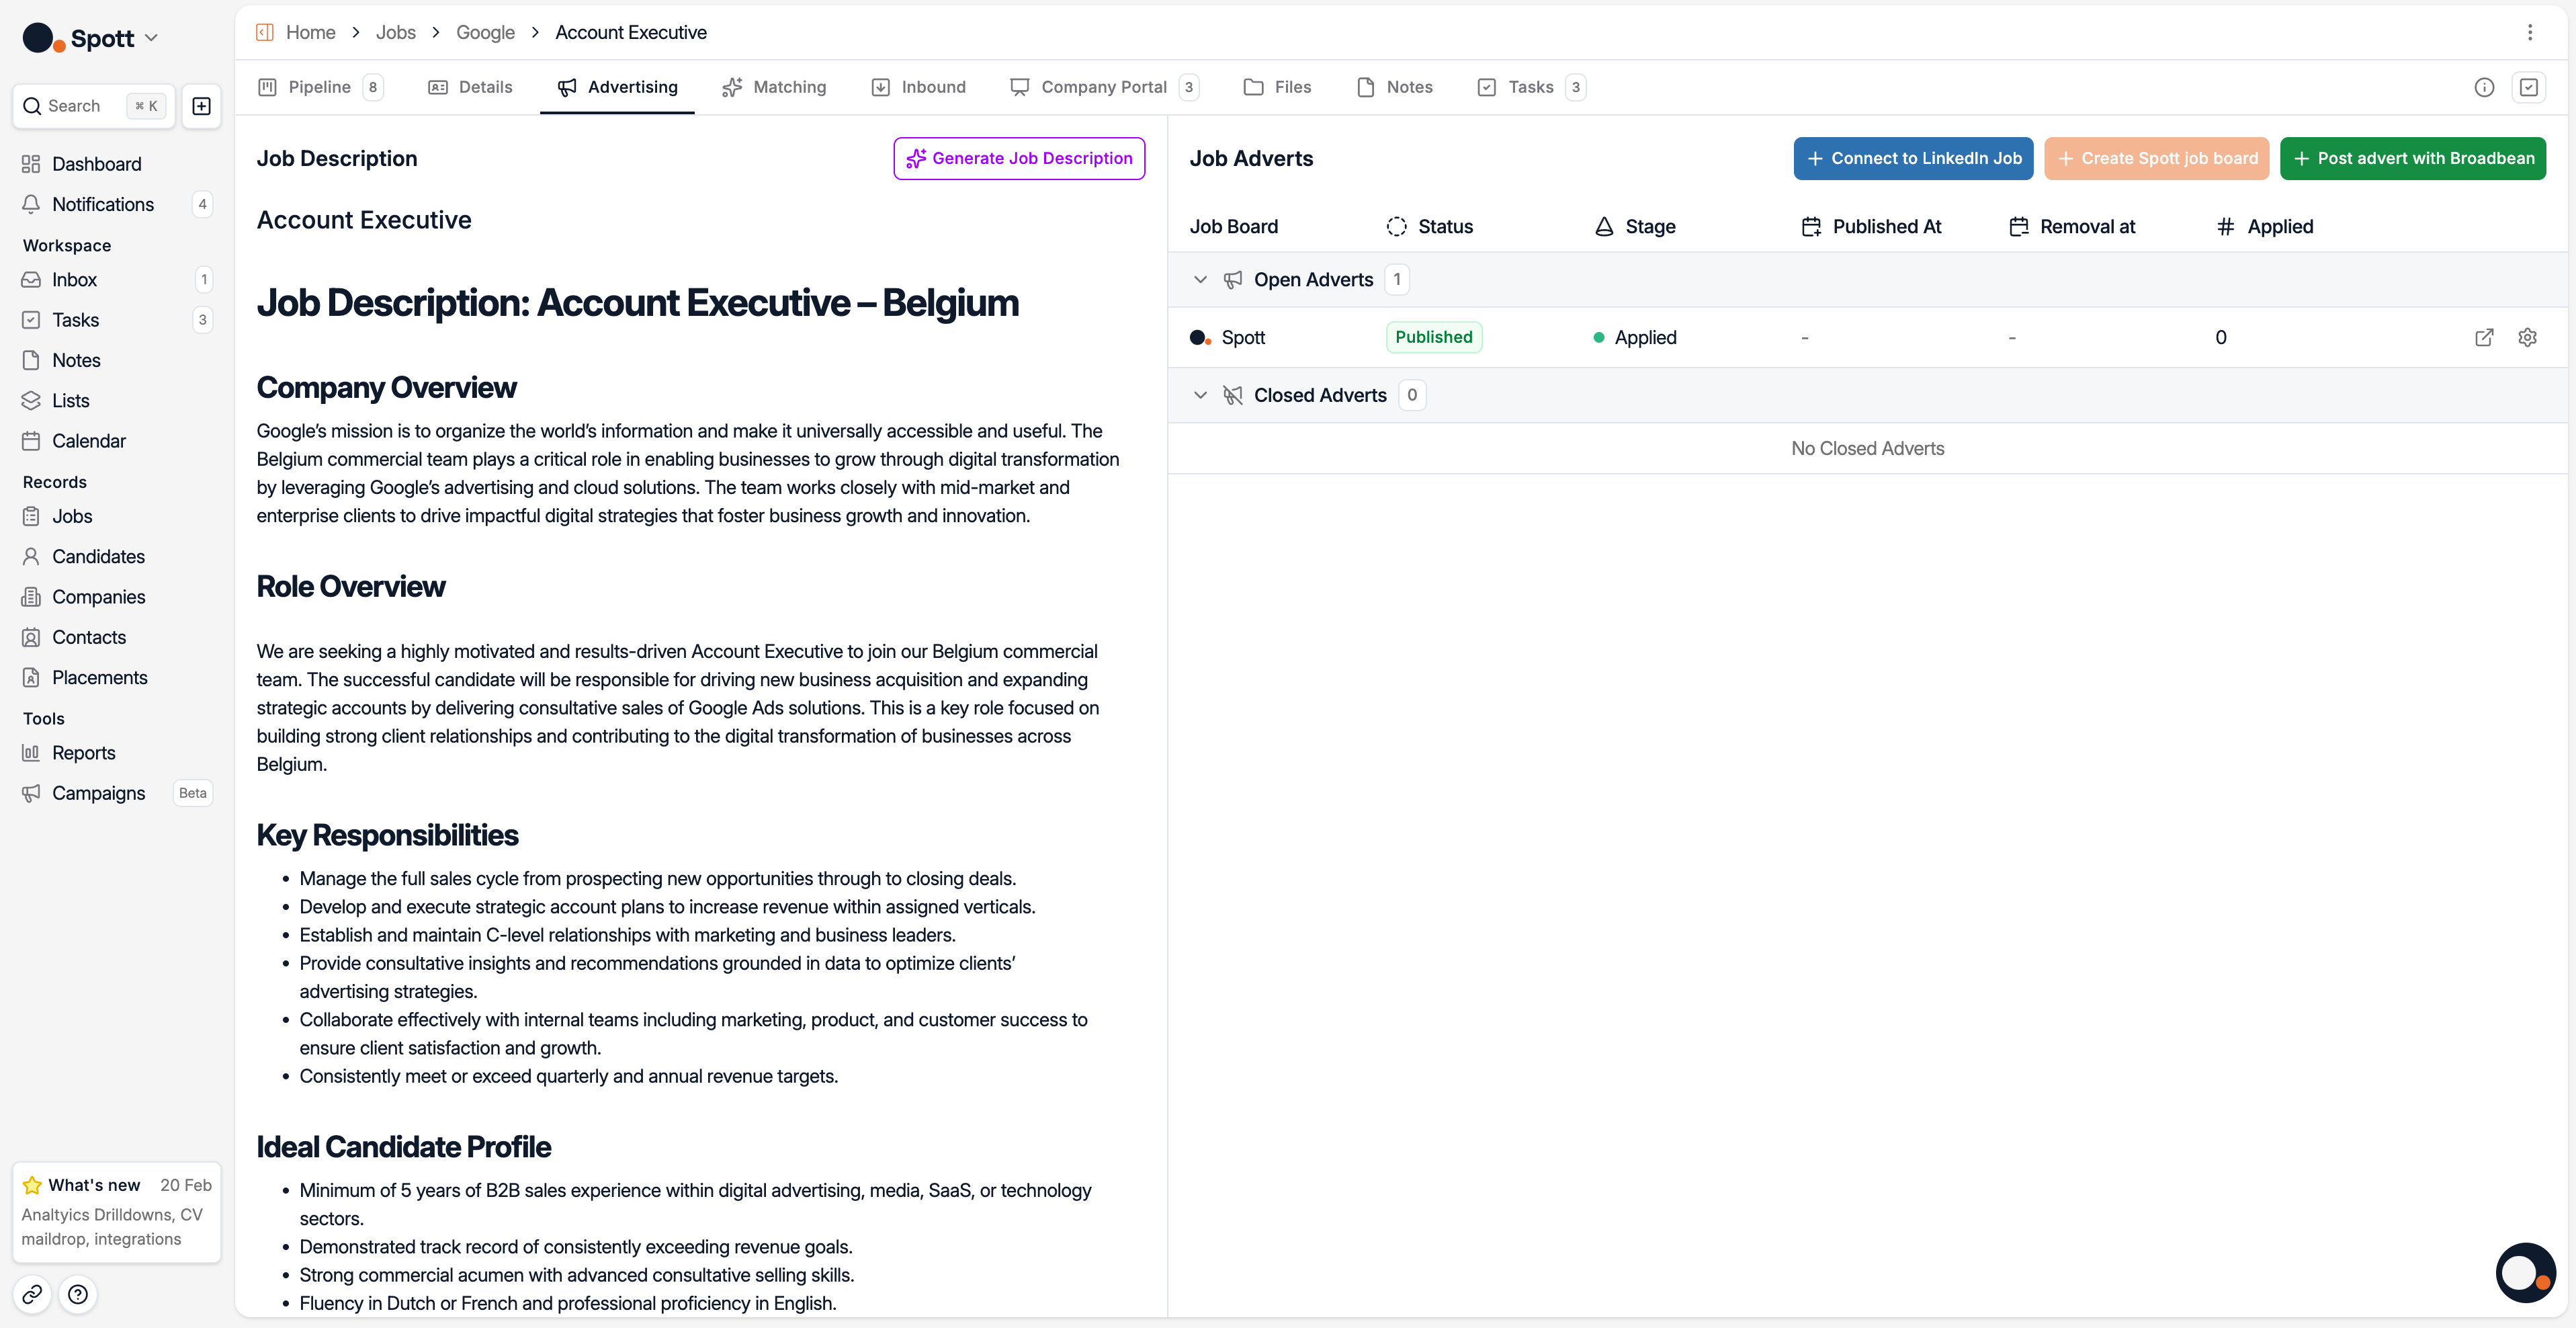Click the Account Executive breadcrumb item

pyautogui.click(x=631, y=32)
